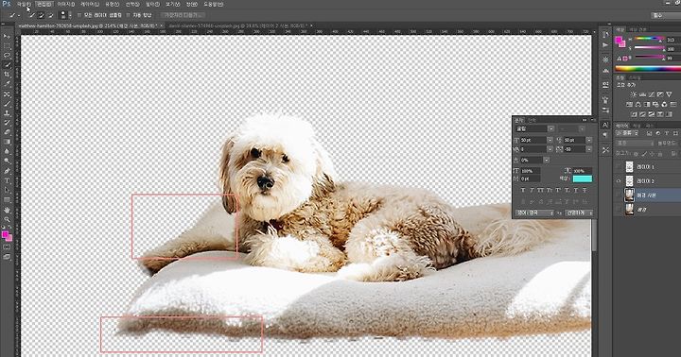Add an Invert adjustment layer
The width and height of the screenshot is (681, 357).
(x=633, y=114)
